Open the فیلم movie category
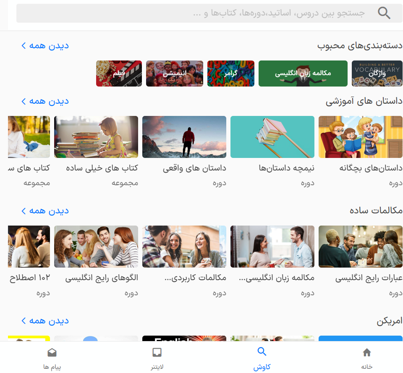 [119, 74]
